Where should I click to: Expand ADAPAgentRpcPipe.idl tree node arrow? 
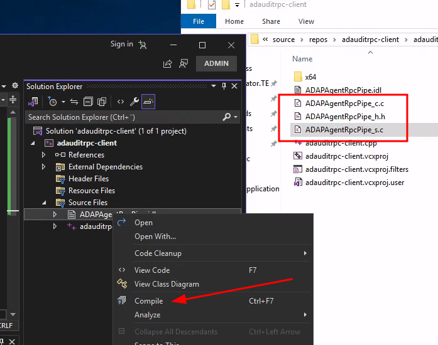(x=55, y=215)
